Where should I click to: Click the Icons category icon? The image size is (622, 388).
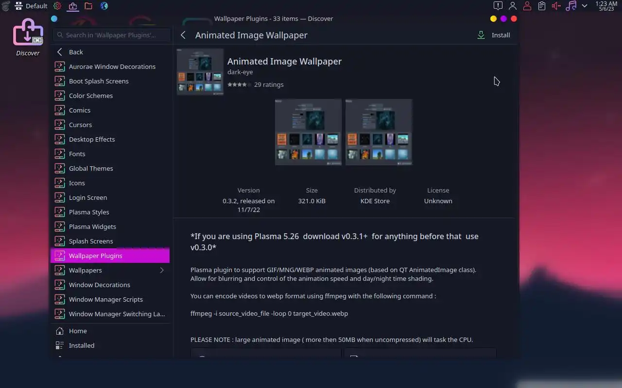tap(60, 183)
